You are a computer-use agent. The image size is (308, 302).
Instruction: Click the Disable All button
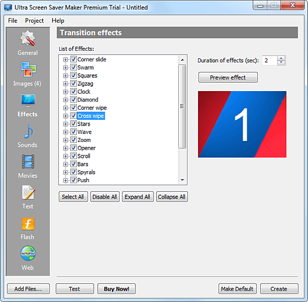pyautogui.click(x=105, y=197)
